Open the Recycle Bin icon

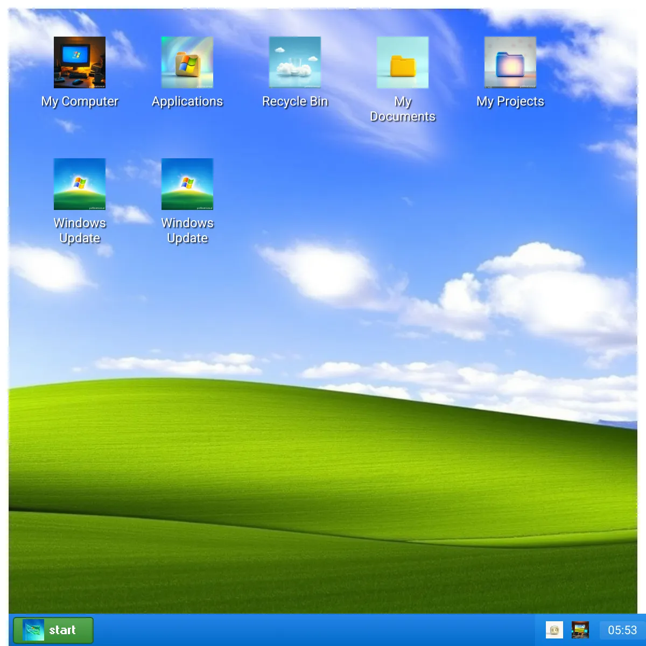(x=295, y=62)
